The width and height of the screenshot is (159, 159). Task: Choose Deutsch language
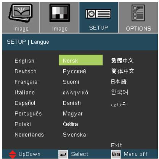[x=26, y=71]
